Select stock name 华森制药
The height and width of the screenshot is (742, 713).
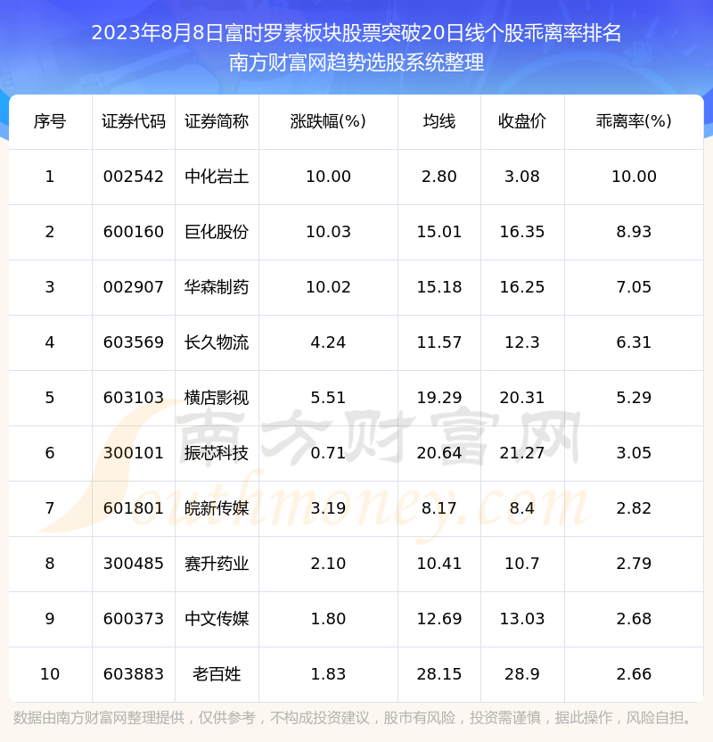pos(217,287)
